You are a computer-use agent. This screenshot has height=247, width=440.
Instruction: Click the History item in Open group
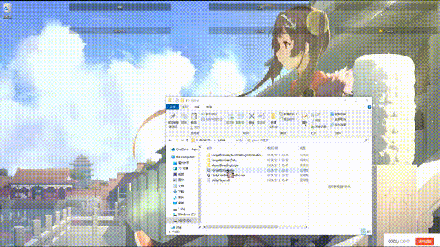(318, 126)
